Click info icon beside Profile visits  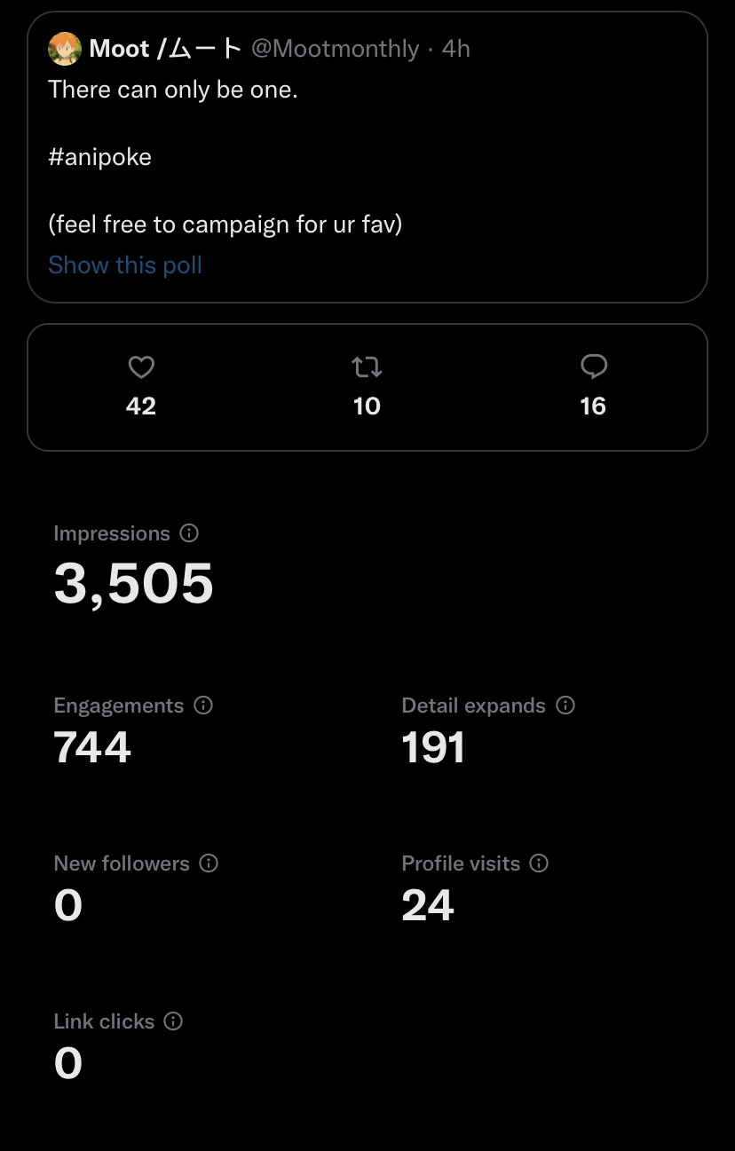click(x=539, y=863)
